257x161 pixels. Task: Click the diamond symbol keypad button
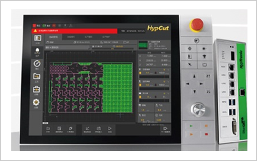point(190,49)
